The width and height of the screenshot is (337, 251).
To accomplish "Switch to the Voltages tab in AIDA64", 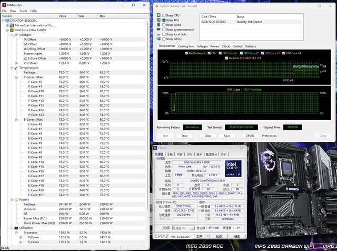I will click(202, 46).
